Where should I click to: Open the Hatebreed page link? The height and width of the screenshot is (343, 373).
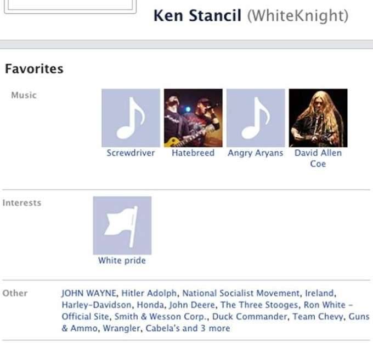[193, 153]
